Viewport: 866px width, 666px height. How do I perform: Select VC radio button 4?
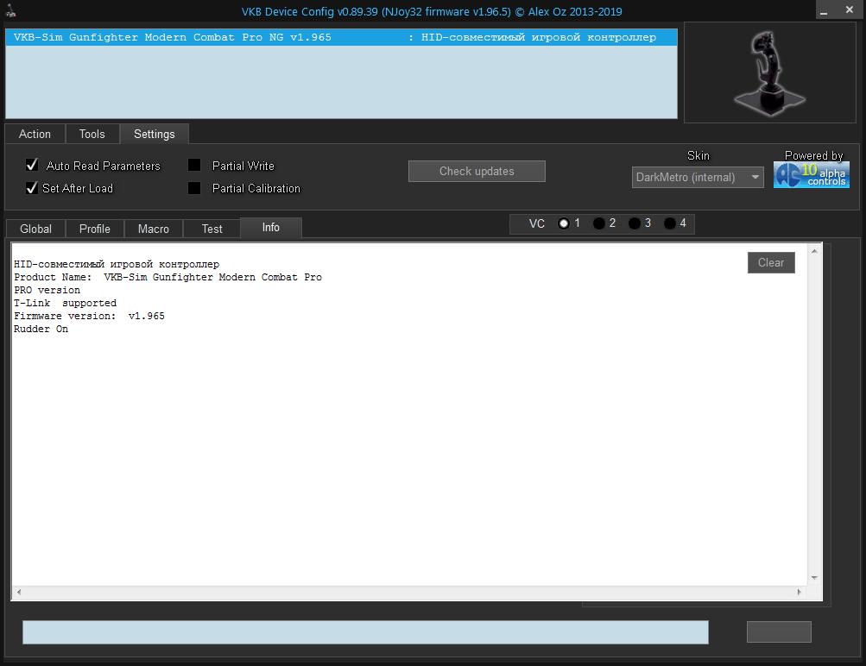point(670,223)
